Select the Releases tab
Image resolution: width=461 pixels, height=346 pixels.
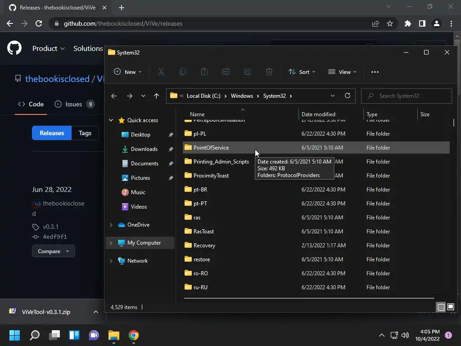(52, 133)
